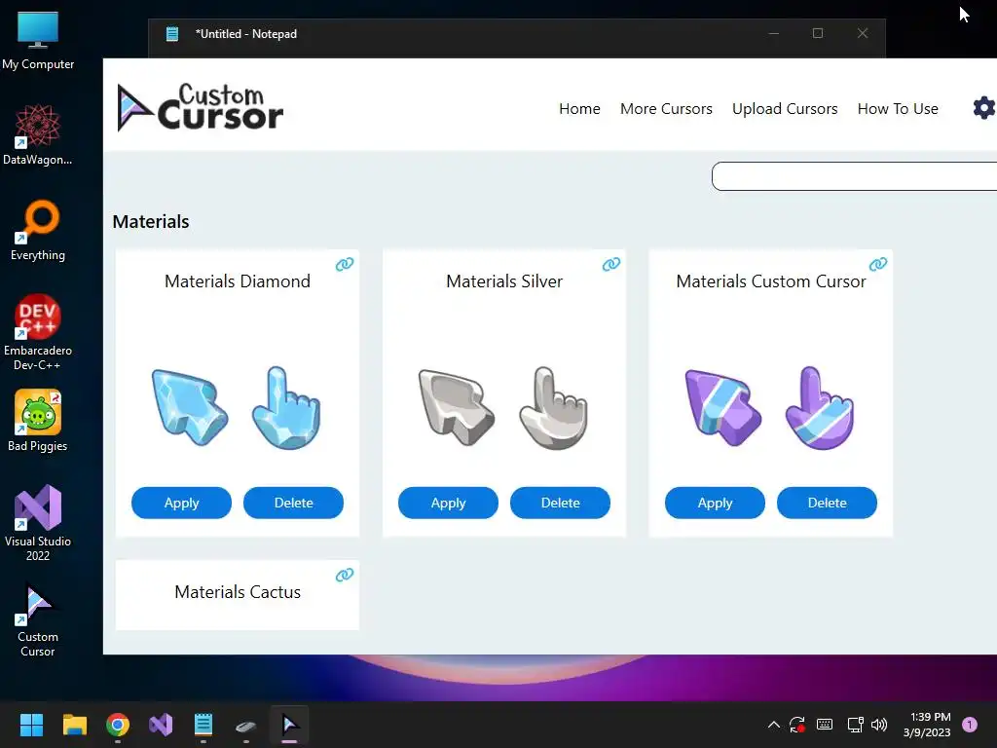The width and height of the screenshot is (997, 748).
Task: Click the Materials Cactus card title
Action: pos(238,591)
